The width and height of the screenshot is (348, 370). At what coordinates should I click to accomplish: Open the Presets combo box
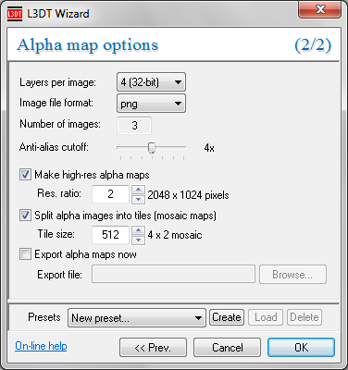click(137, 317)
